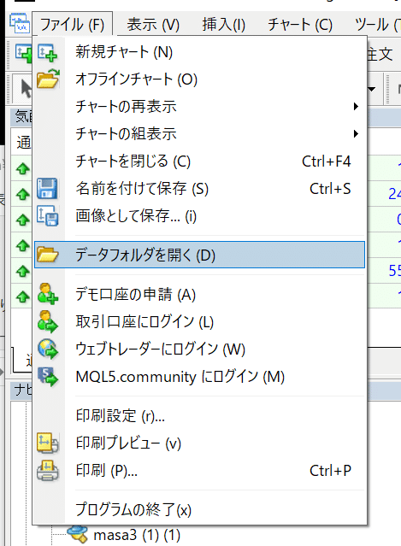The height and width of the screenshot is (546, 401).
Task: Choose チャートを閉じる (C) entry
Action: [x=199, y=161]
